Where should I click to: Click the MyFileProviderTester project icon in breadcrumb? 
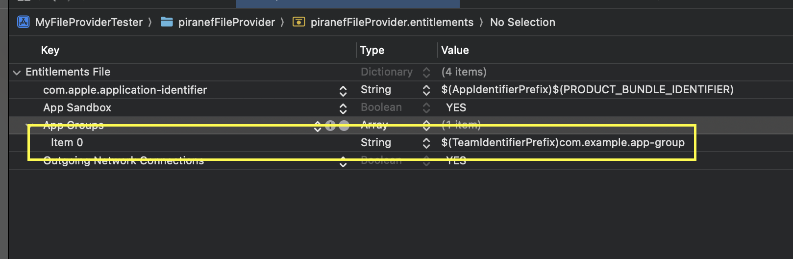[23, 22]
